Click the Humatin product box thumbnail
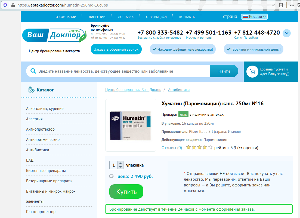 (131, 125)
